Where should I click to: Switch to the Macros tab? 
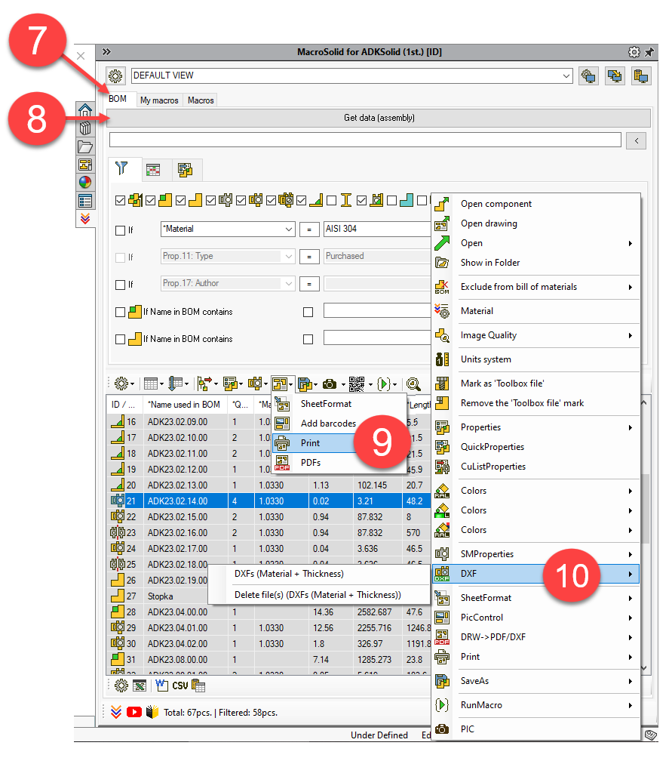click(201, 100)
